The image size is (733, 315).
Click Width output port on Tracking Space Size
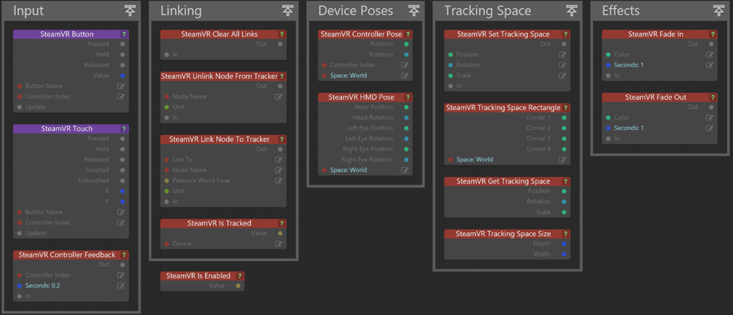point(564,255)
